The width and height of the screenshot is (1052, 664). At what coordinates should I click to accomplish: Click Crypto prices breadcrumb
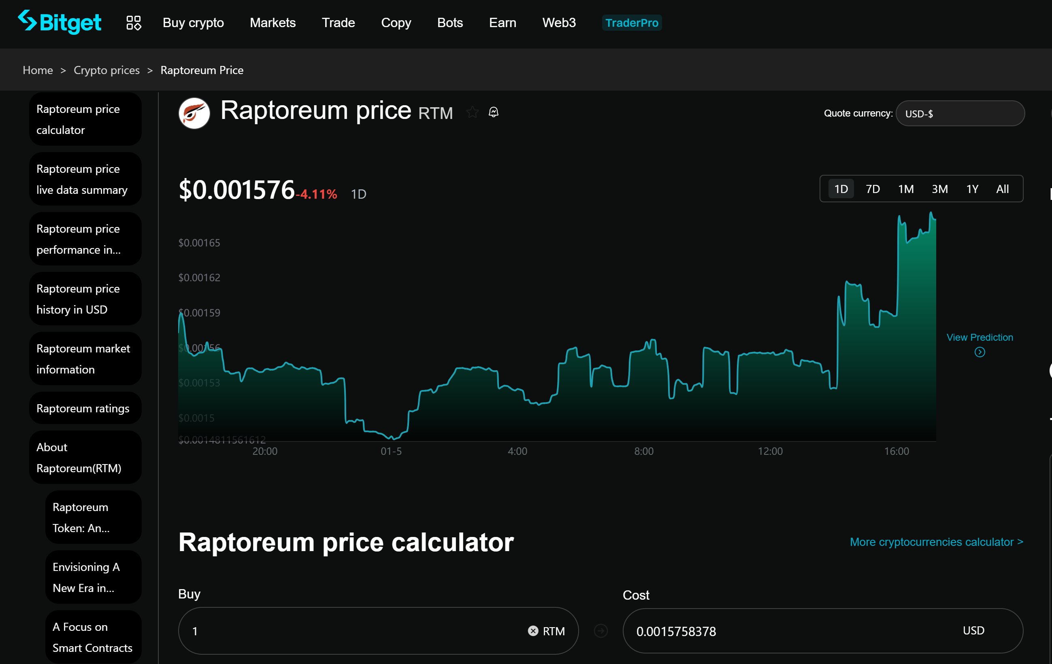106,70
